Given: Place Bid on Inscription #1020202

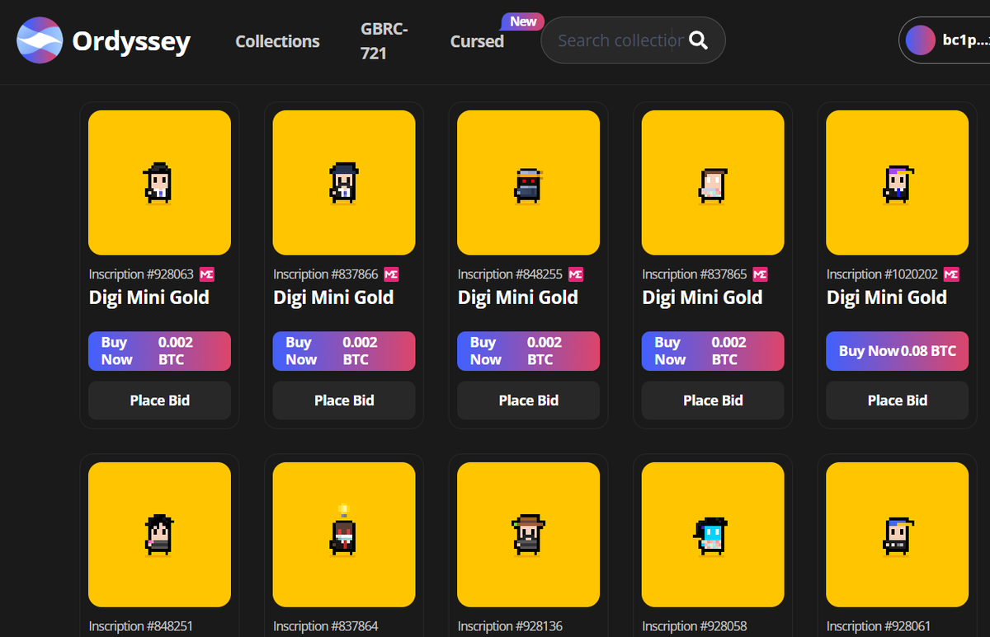Looking at the screenshot, I should coord(898,400).
